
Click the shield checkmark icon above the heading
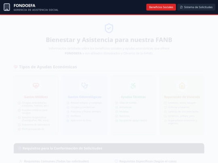pyautogui.click(x=109, y=28)
